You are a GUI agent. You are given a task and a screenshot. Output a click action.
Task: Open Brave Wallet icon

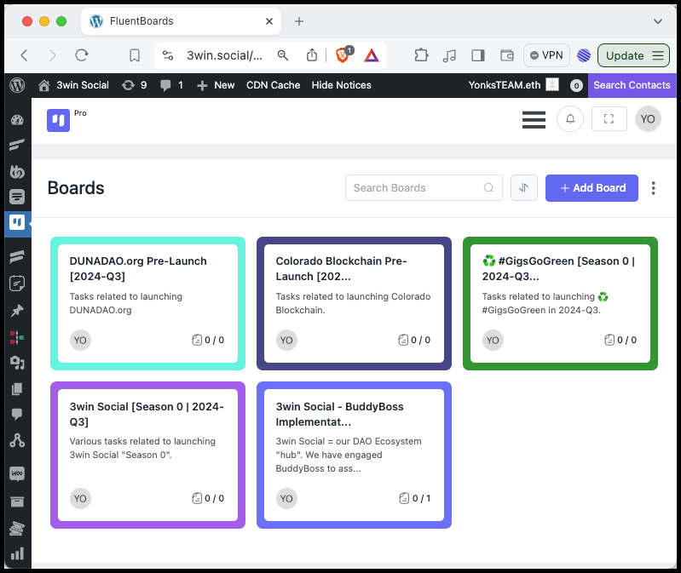pos(507,55)
